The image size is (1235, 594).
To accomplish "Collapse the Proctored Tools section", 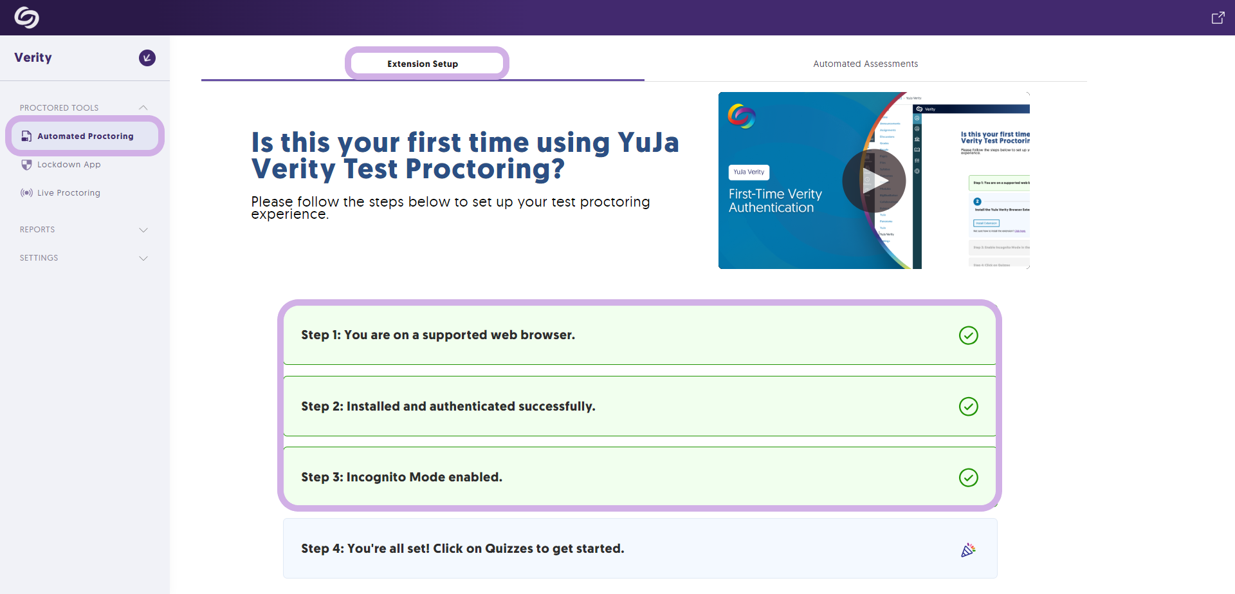I will (143, 107).
